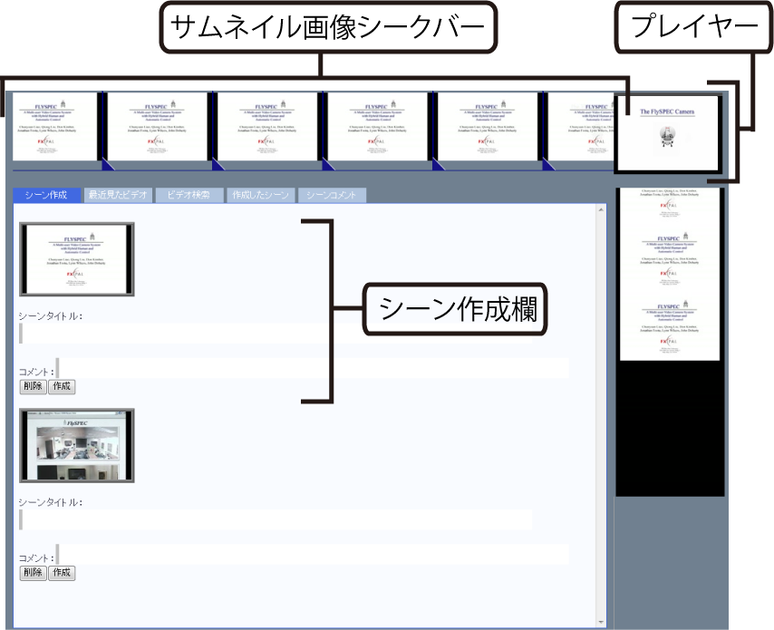Focus the first scene's シーンタイトル field
The image size is (774, 630).
tap(276, 334)
